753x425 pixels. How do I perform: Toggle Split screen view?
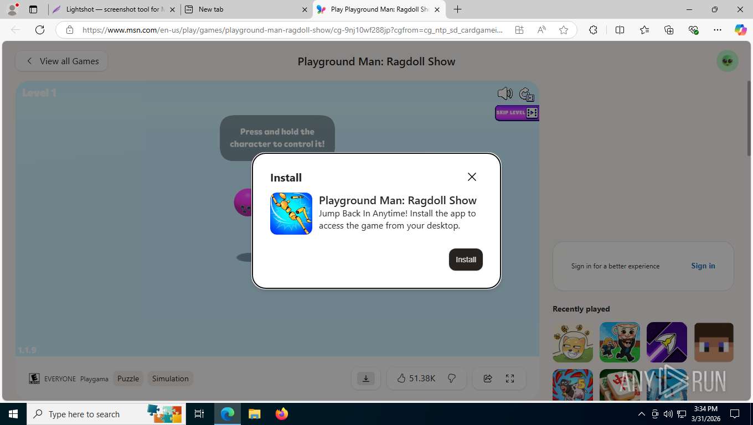tap(620, 30)
